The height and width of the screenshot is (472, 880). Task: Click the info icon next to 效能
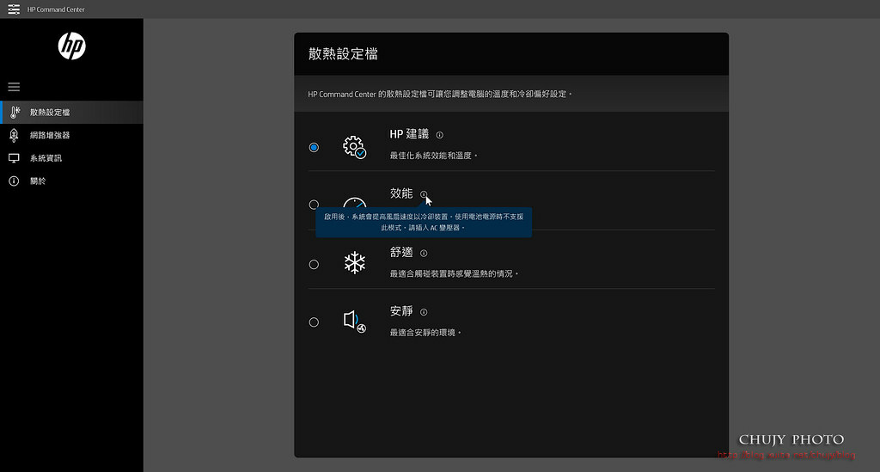point(424,194)
